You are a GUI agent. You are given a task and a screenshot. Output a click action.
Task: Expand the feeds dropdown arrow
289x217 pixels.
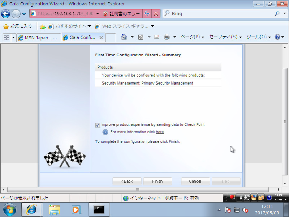click(x=149, y=37)
